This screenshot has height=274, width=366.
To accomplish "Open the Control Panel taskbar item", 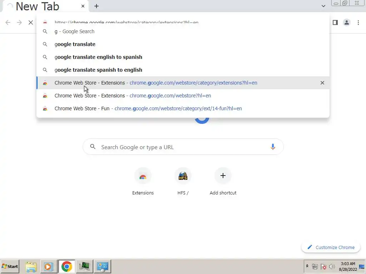I will click(103, 266).
